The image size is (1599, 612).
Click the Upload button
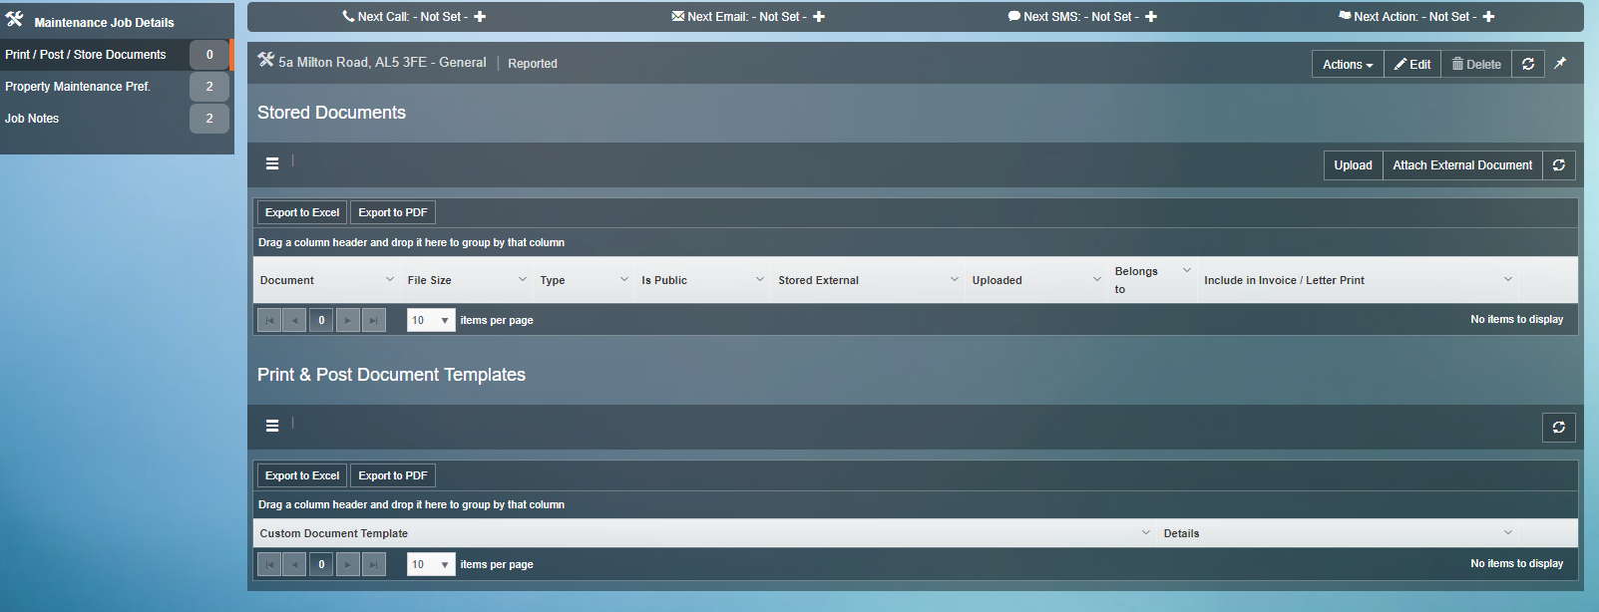pyautogui.click(x=1353, y=165)
